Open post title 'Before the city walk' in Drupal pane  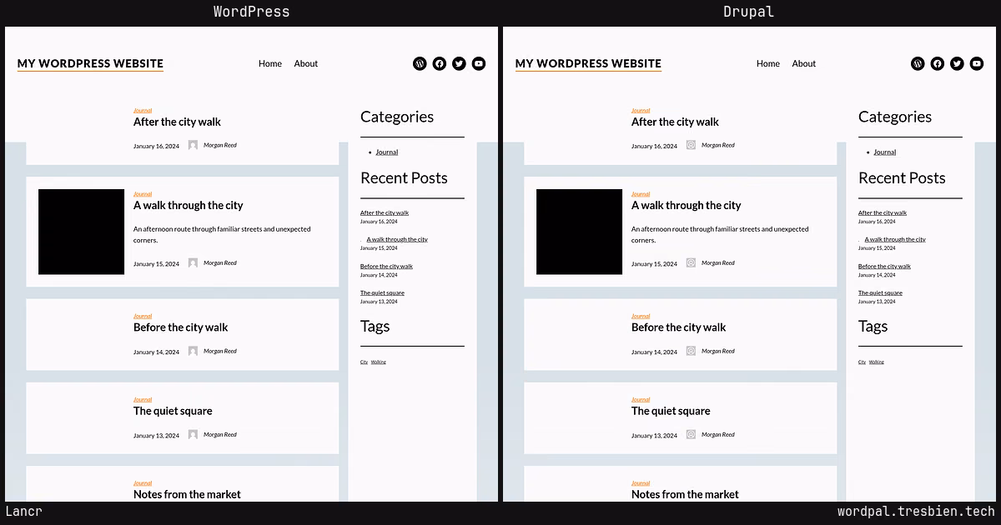pyautogui.click(x=678, y=327)
